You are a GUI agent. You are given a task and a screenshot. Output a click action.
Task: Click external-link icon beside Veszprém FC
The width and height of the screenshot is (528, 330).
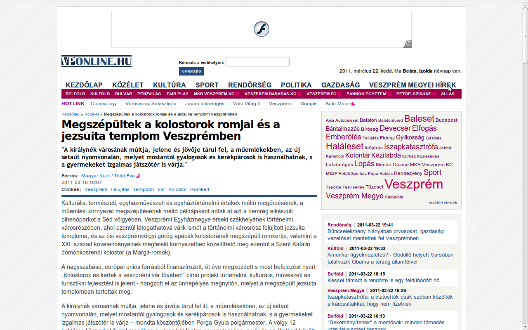tap(339, 94)
